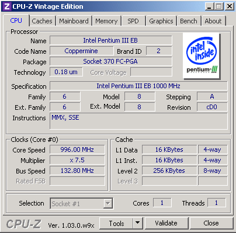Minimize the CPU-Z window

[210, 6]
